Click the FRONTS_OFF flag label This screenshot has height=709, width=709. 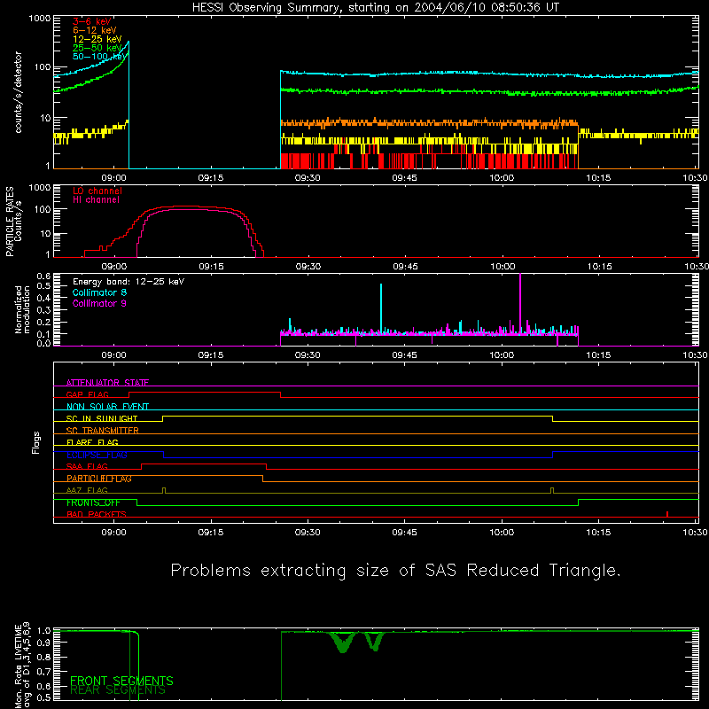pyautogui.click(x=93, y=503)
